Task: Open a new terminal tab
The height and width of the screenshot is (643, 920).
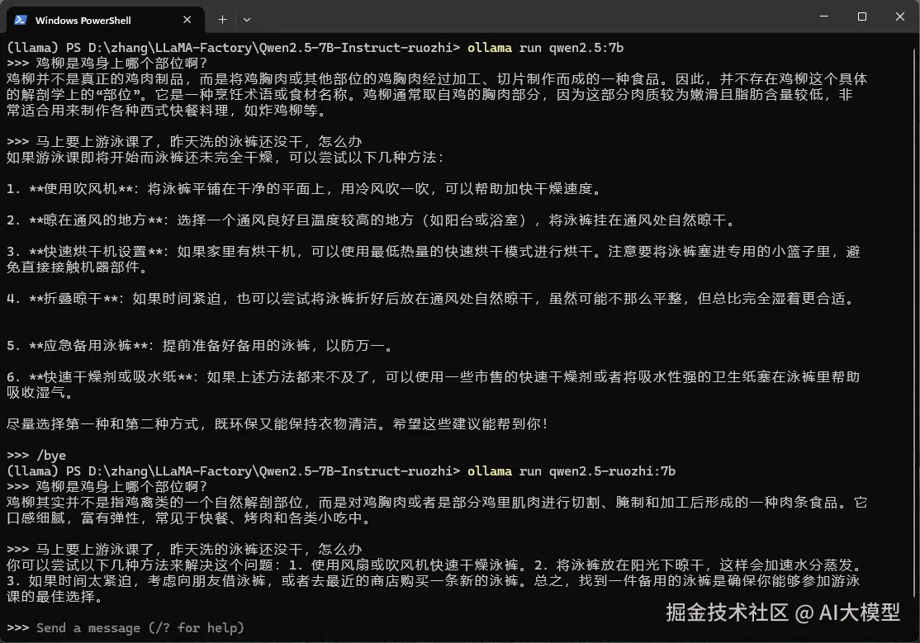Action: click(x=222, y=20)
